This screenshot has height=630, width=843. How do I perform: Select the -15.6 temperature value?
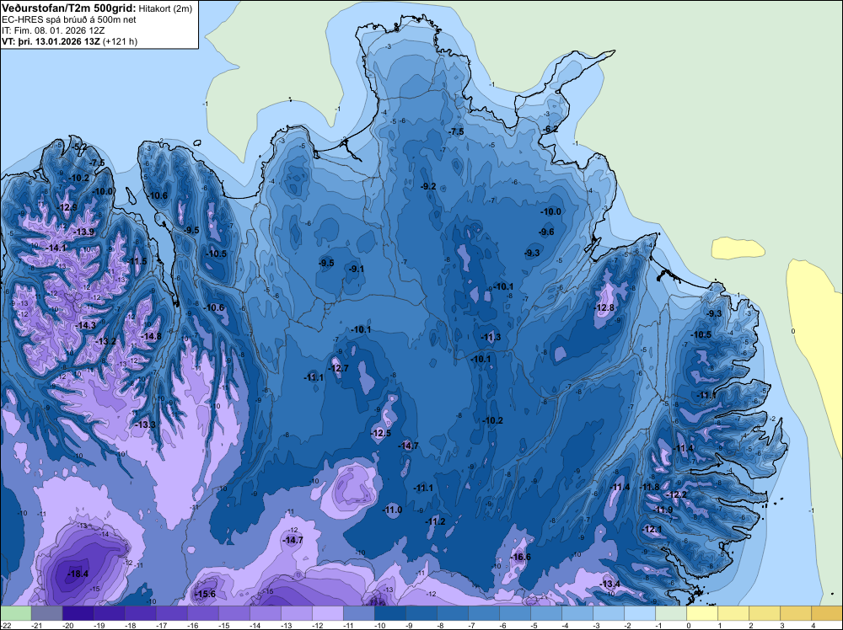click(205, 594)
